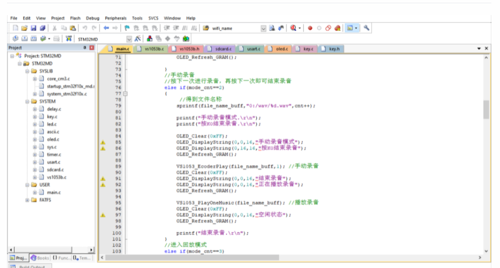Navigate backward with the blue left arrow
Viewport: 500px width, 268px height.
click(x=106, y=28)
